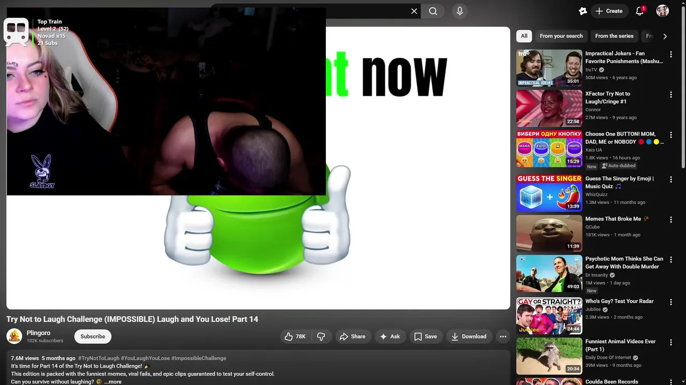Open the options menu for Funniest Animal Videos
The width and height of the screenshot is (686, 385).
(670, 342)
